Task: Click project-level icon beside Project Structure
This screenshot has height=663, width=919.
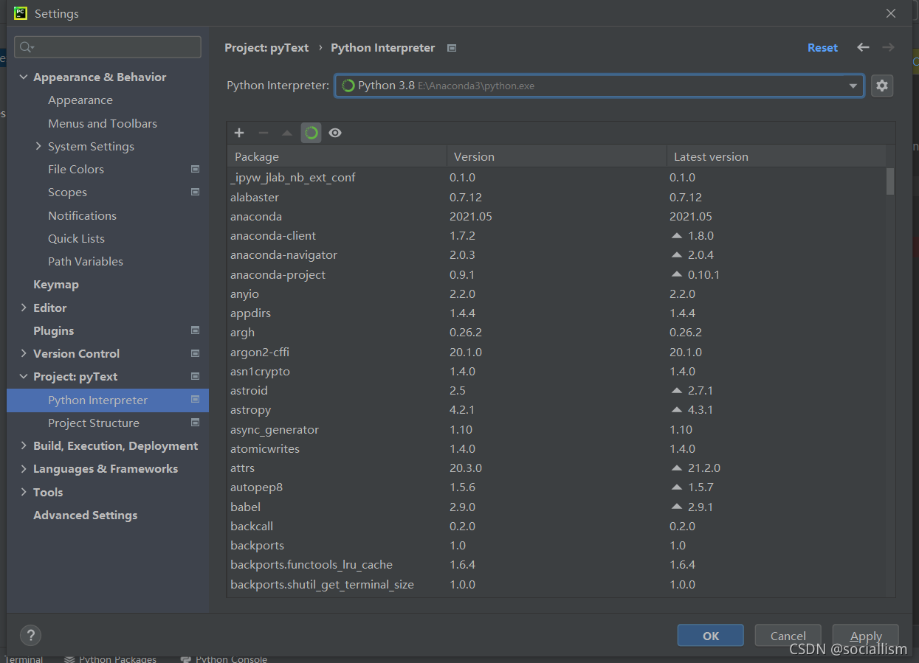Action: (x=195, y=423)
